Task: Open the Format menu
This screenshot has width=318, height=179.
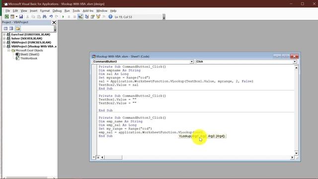Action: tap(45, 11)
